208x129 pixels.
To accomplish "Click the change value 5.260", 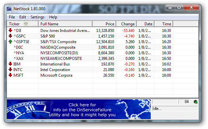I will (130, 42).
